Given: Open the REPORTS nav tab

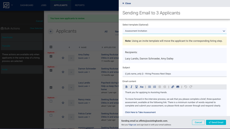Looking at the screenshot, I should 80,5.
